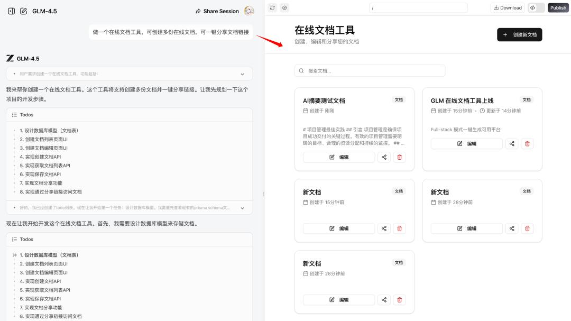571x321 pixels.
Task: Collapse the first Todos panel header
Action: [x=129, y=115]
